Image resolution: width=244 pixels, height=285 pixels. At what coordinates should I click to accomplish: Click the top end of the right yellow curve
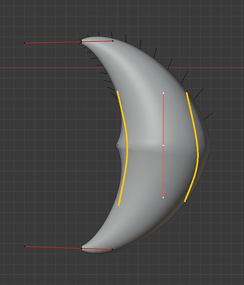[187, 93]
